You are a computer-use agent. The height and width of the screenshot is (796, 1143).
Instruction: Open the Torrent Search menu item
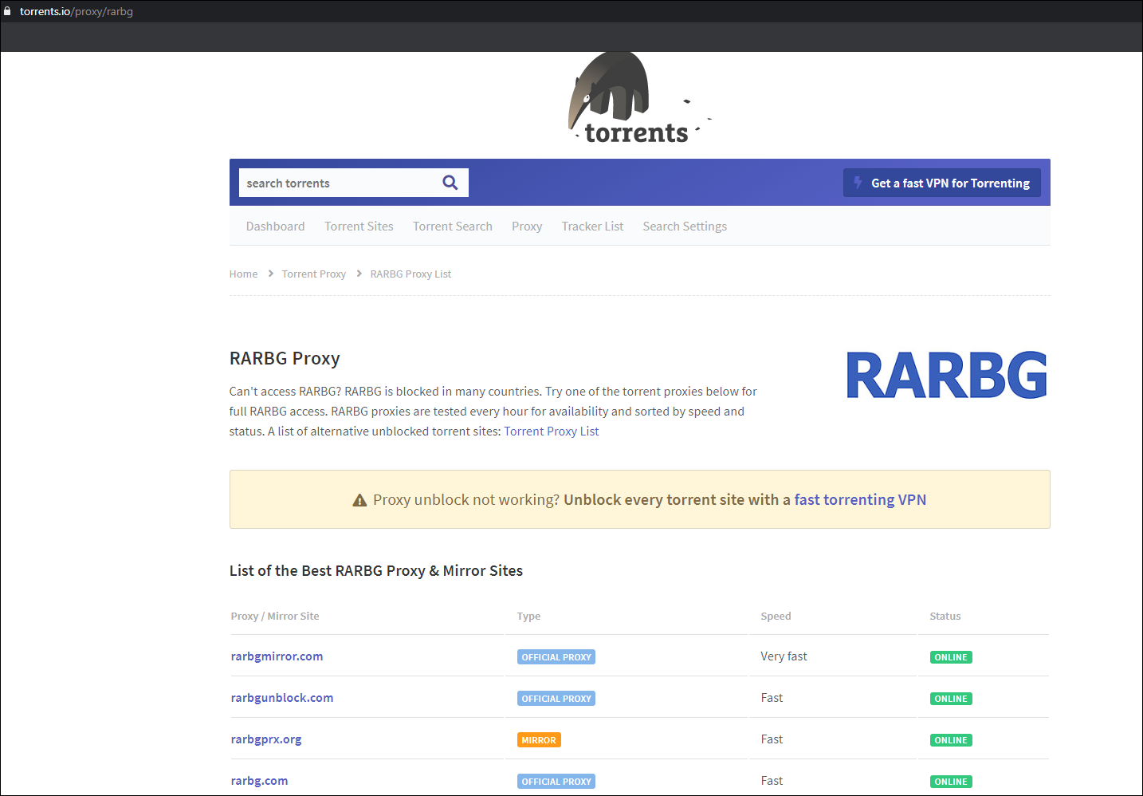pos(453,227)
